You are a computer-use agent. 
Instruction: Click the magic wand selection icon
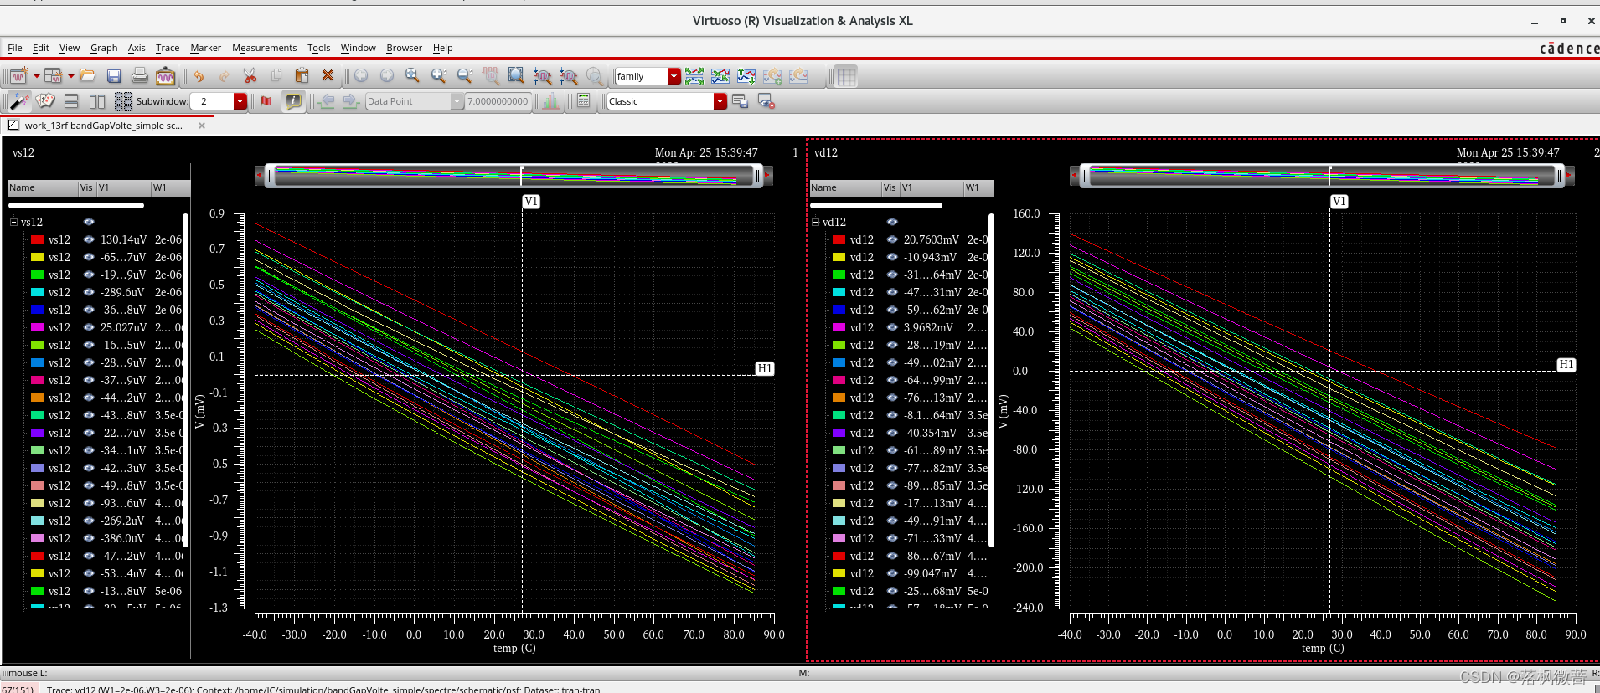(18, 101)
